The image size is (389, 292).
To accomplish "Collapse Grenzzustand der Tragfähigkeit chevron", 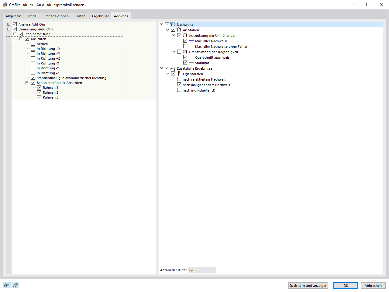I will [x=174, y=52].
